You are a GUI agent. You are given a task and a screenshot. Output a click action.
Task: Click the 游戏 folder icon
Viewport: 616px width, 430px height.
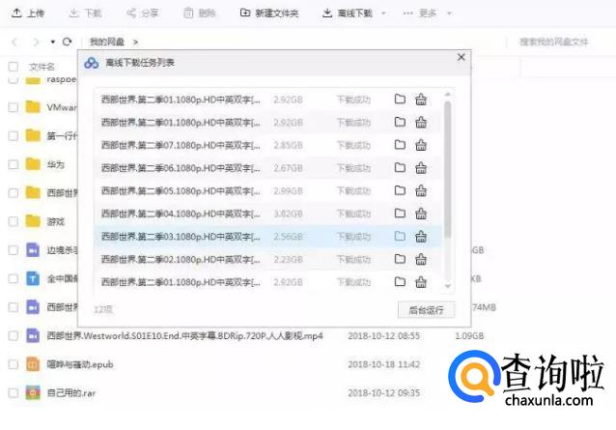point(33,221)
